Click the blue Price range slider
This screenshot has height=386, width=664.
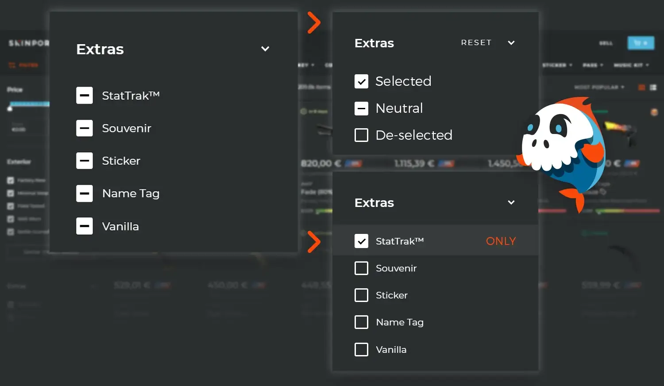pyautogui.click(x=30, y=104)
